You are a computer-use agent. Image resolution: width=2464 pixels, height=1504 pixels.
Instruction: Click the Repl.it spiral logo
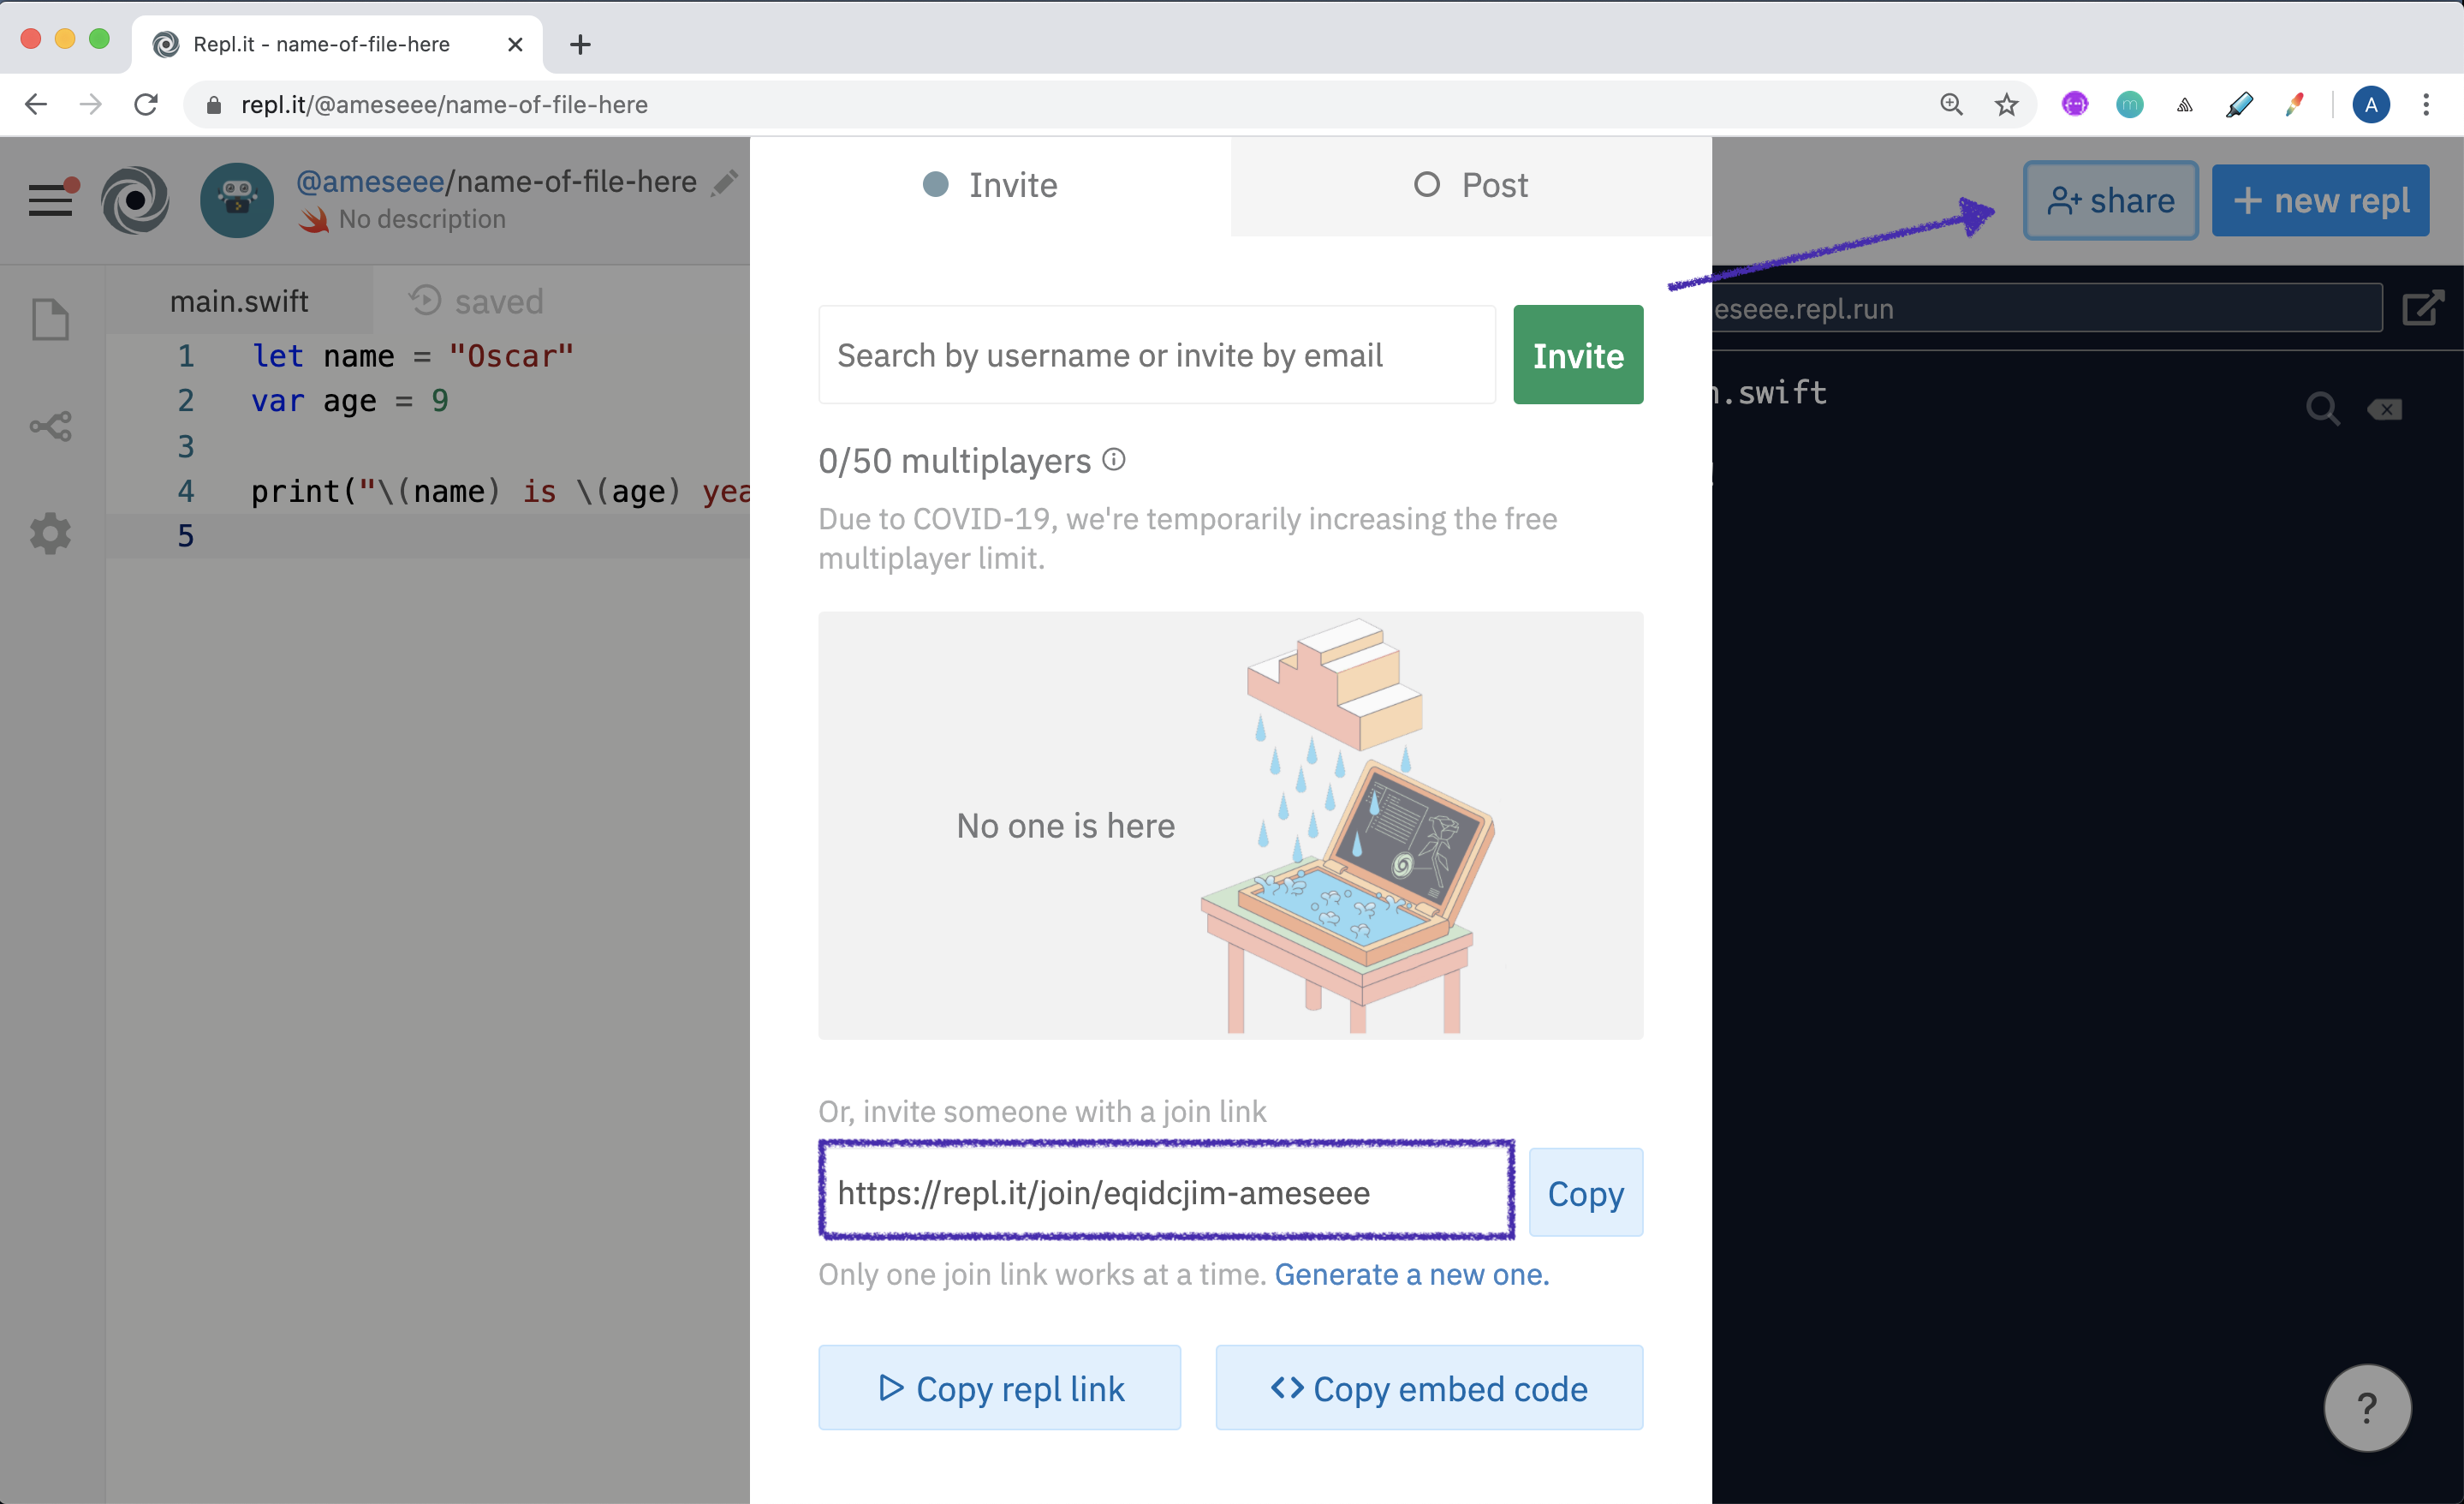point(136,200)
